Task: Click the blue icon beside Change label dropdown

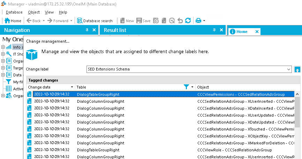Action: [297, 69]
